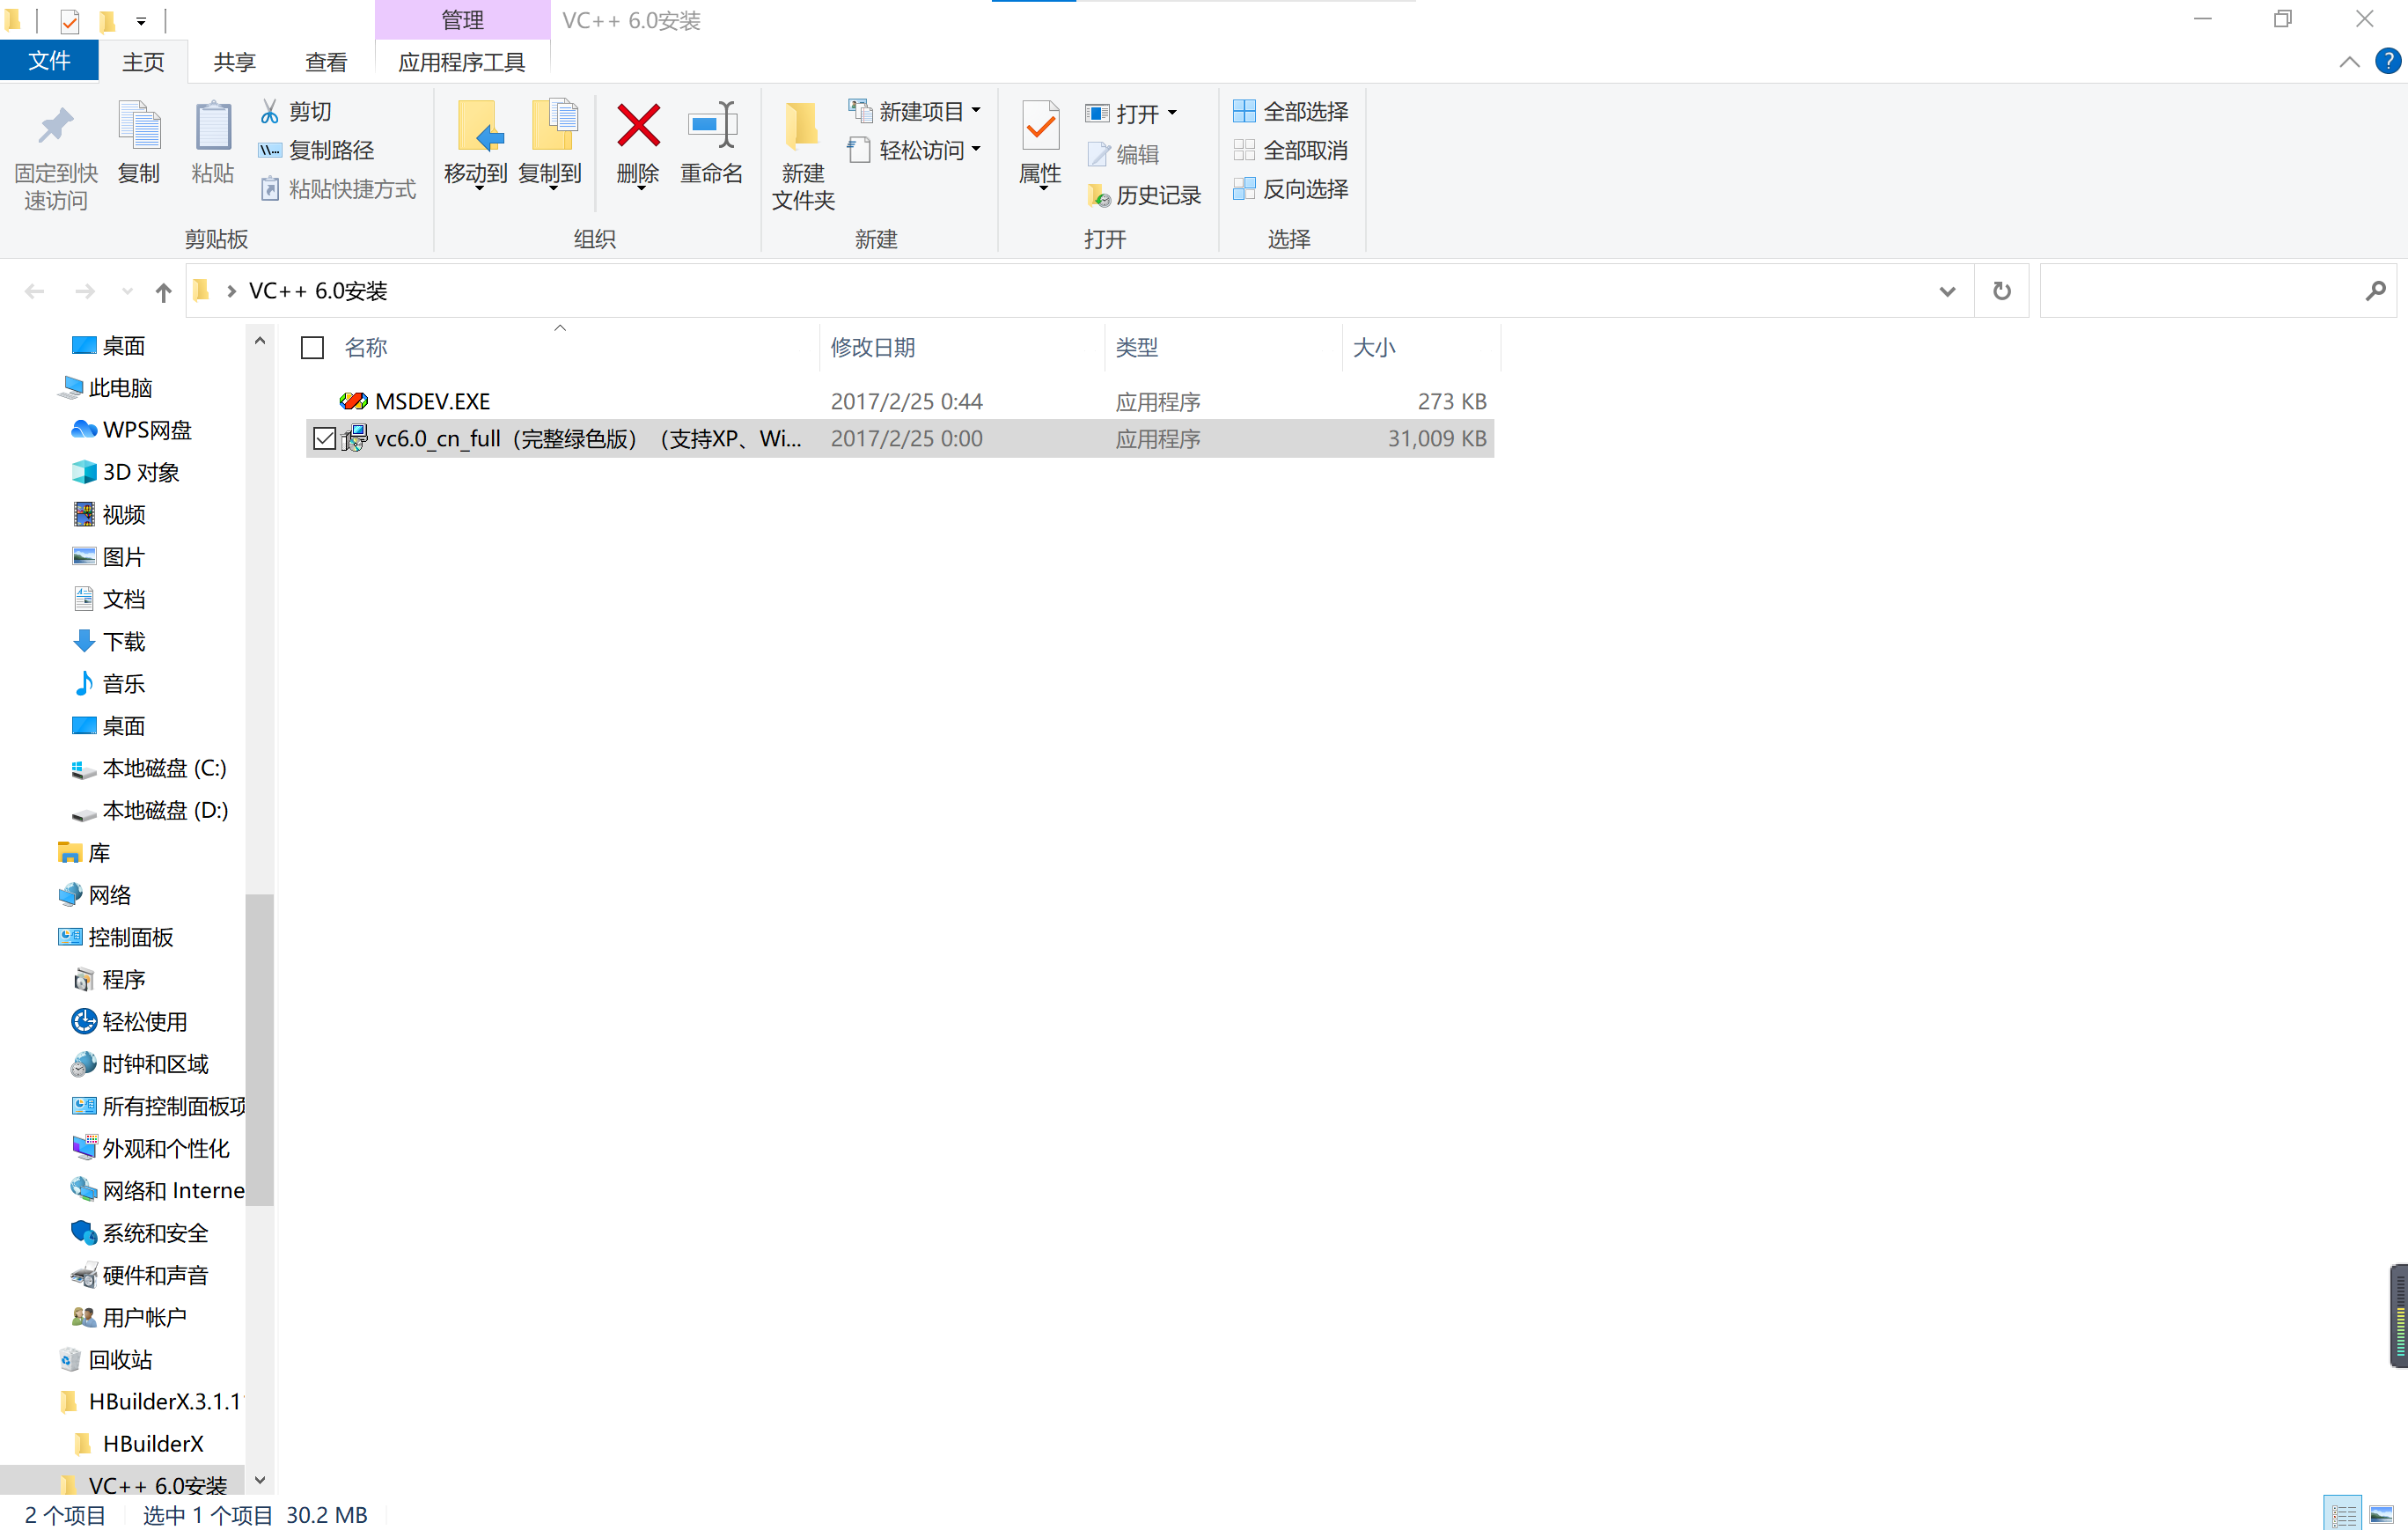Click the History record icon
2408x1530 pixels.
coord(1099,196)
